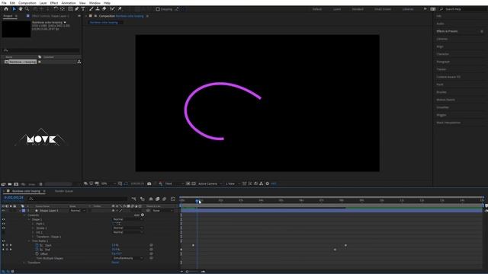Open the Layer menu

coord(43,3)
